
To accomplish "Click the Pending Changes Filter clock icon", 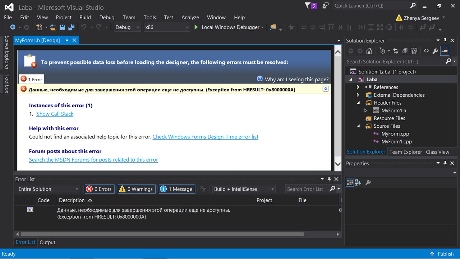I will [382, 51].
